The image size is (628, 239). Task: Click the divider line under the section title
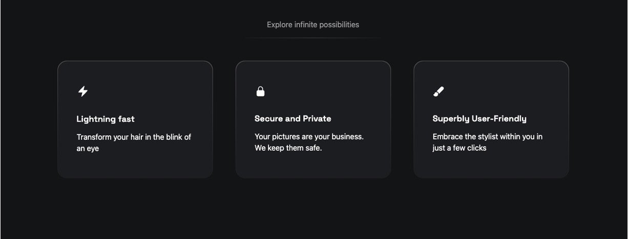tap(313, 38)
